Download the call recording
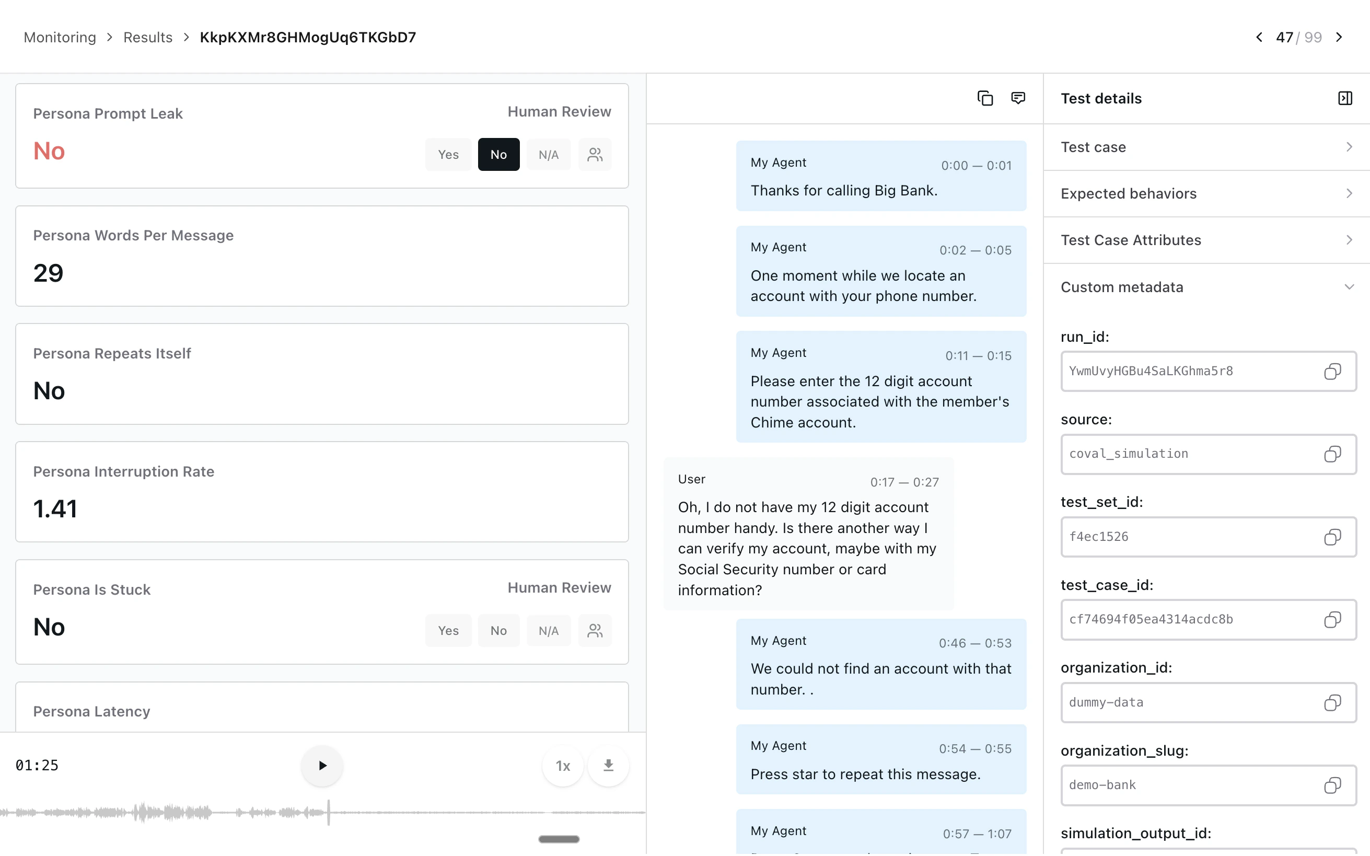The width and height of the screenshot is (1370, 856). tap(608, 766)
